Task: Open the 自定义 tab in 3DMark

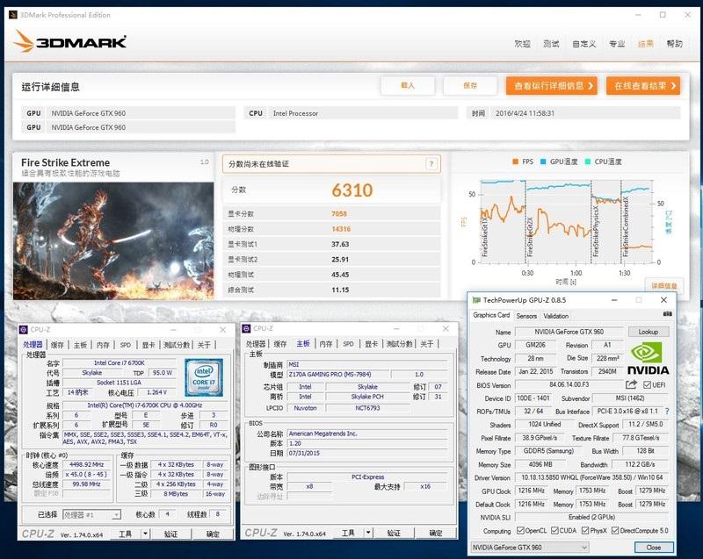Action: 583,43
